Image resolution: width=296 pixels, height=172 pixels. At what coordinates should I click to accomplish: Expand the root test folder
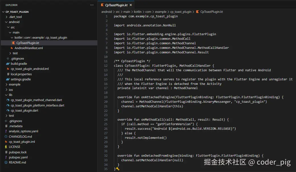tap(7, 116)
